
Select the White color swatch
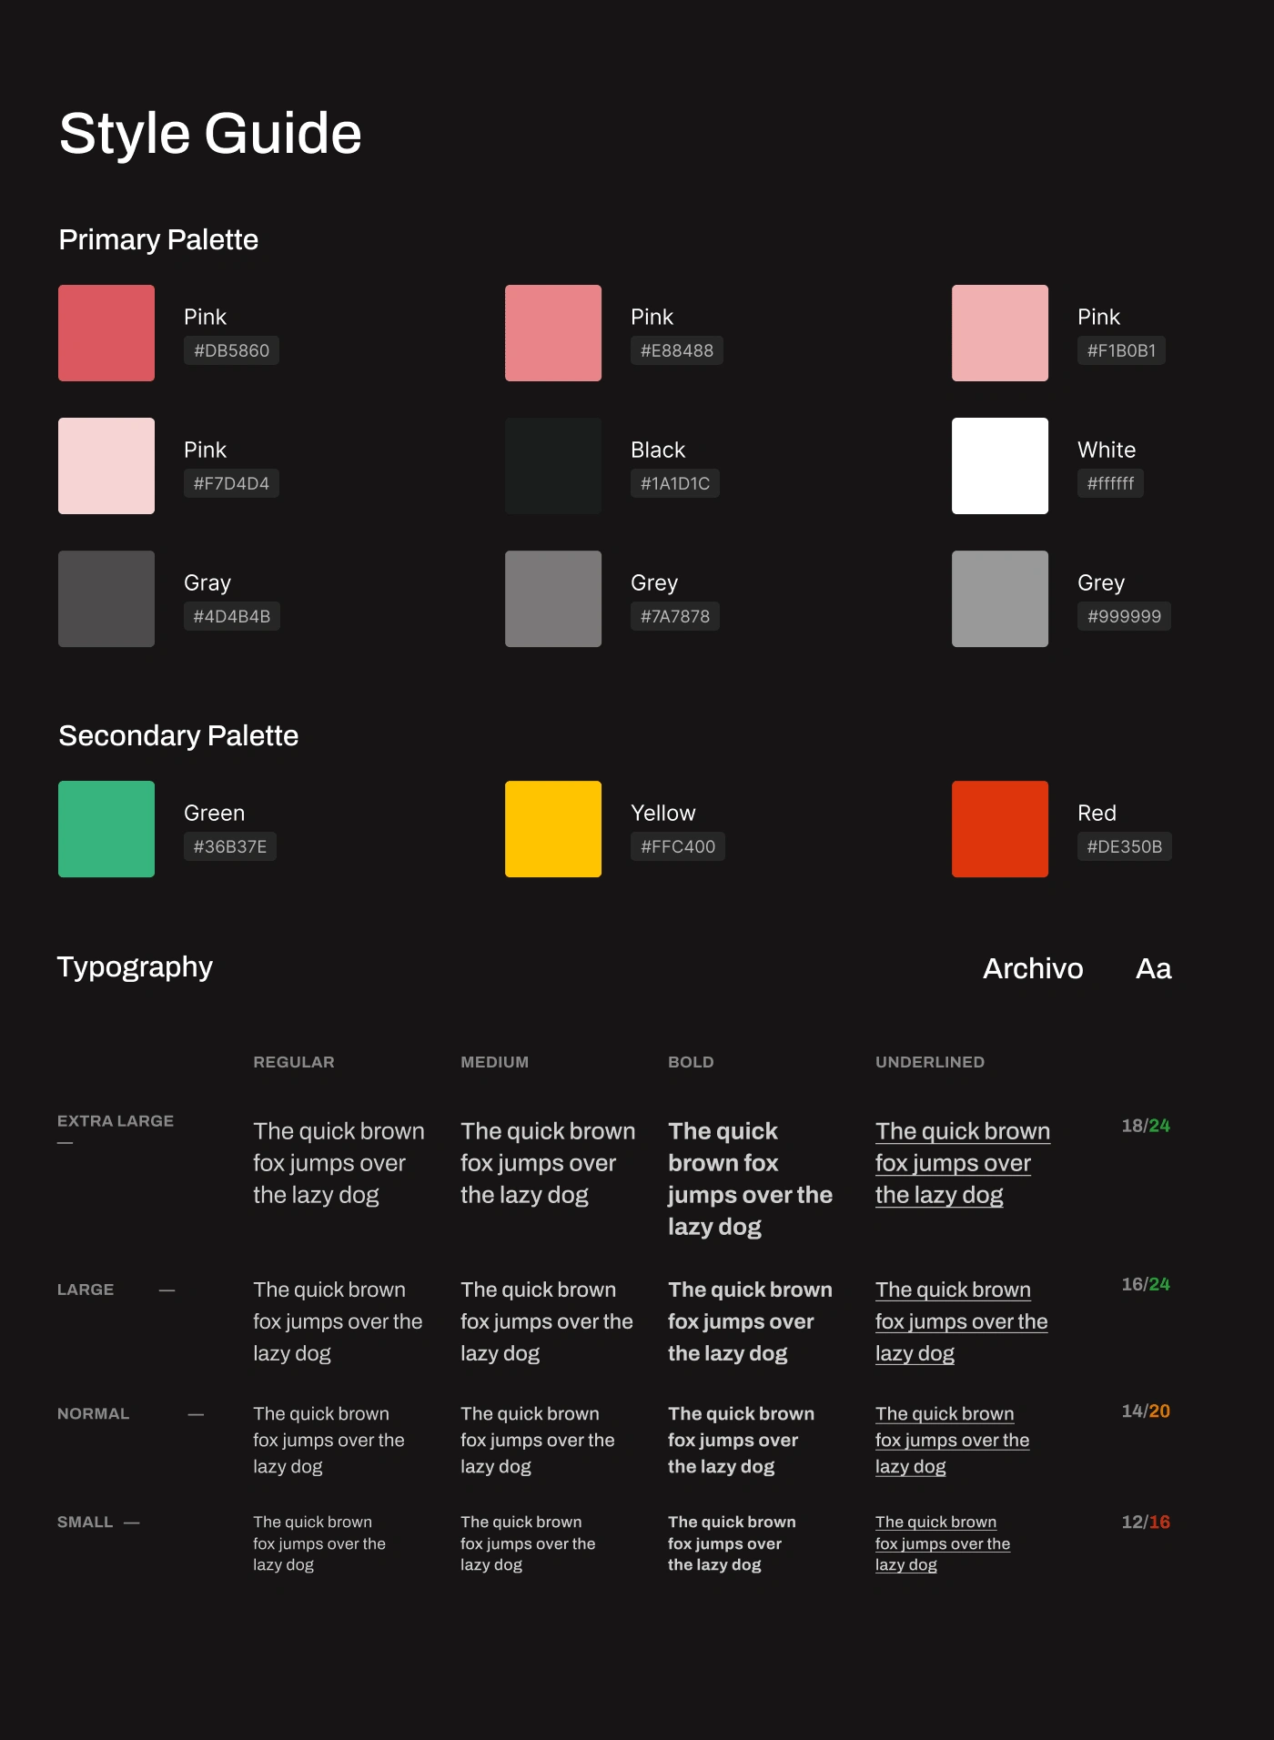[x=1000, y=466]
